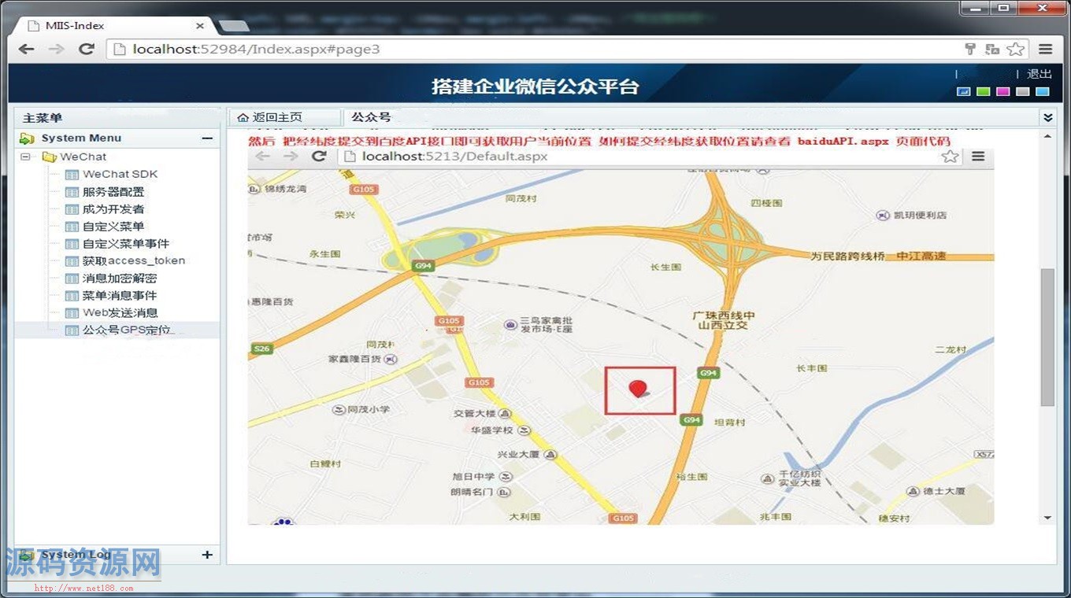
Task: Pick the light blue theme swatch
Action: (x=1043, y=91)
